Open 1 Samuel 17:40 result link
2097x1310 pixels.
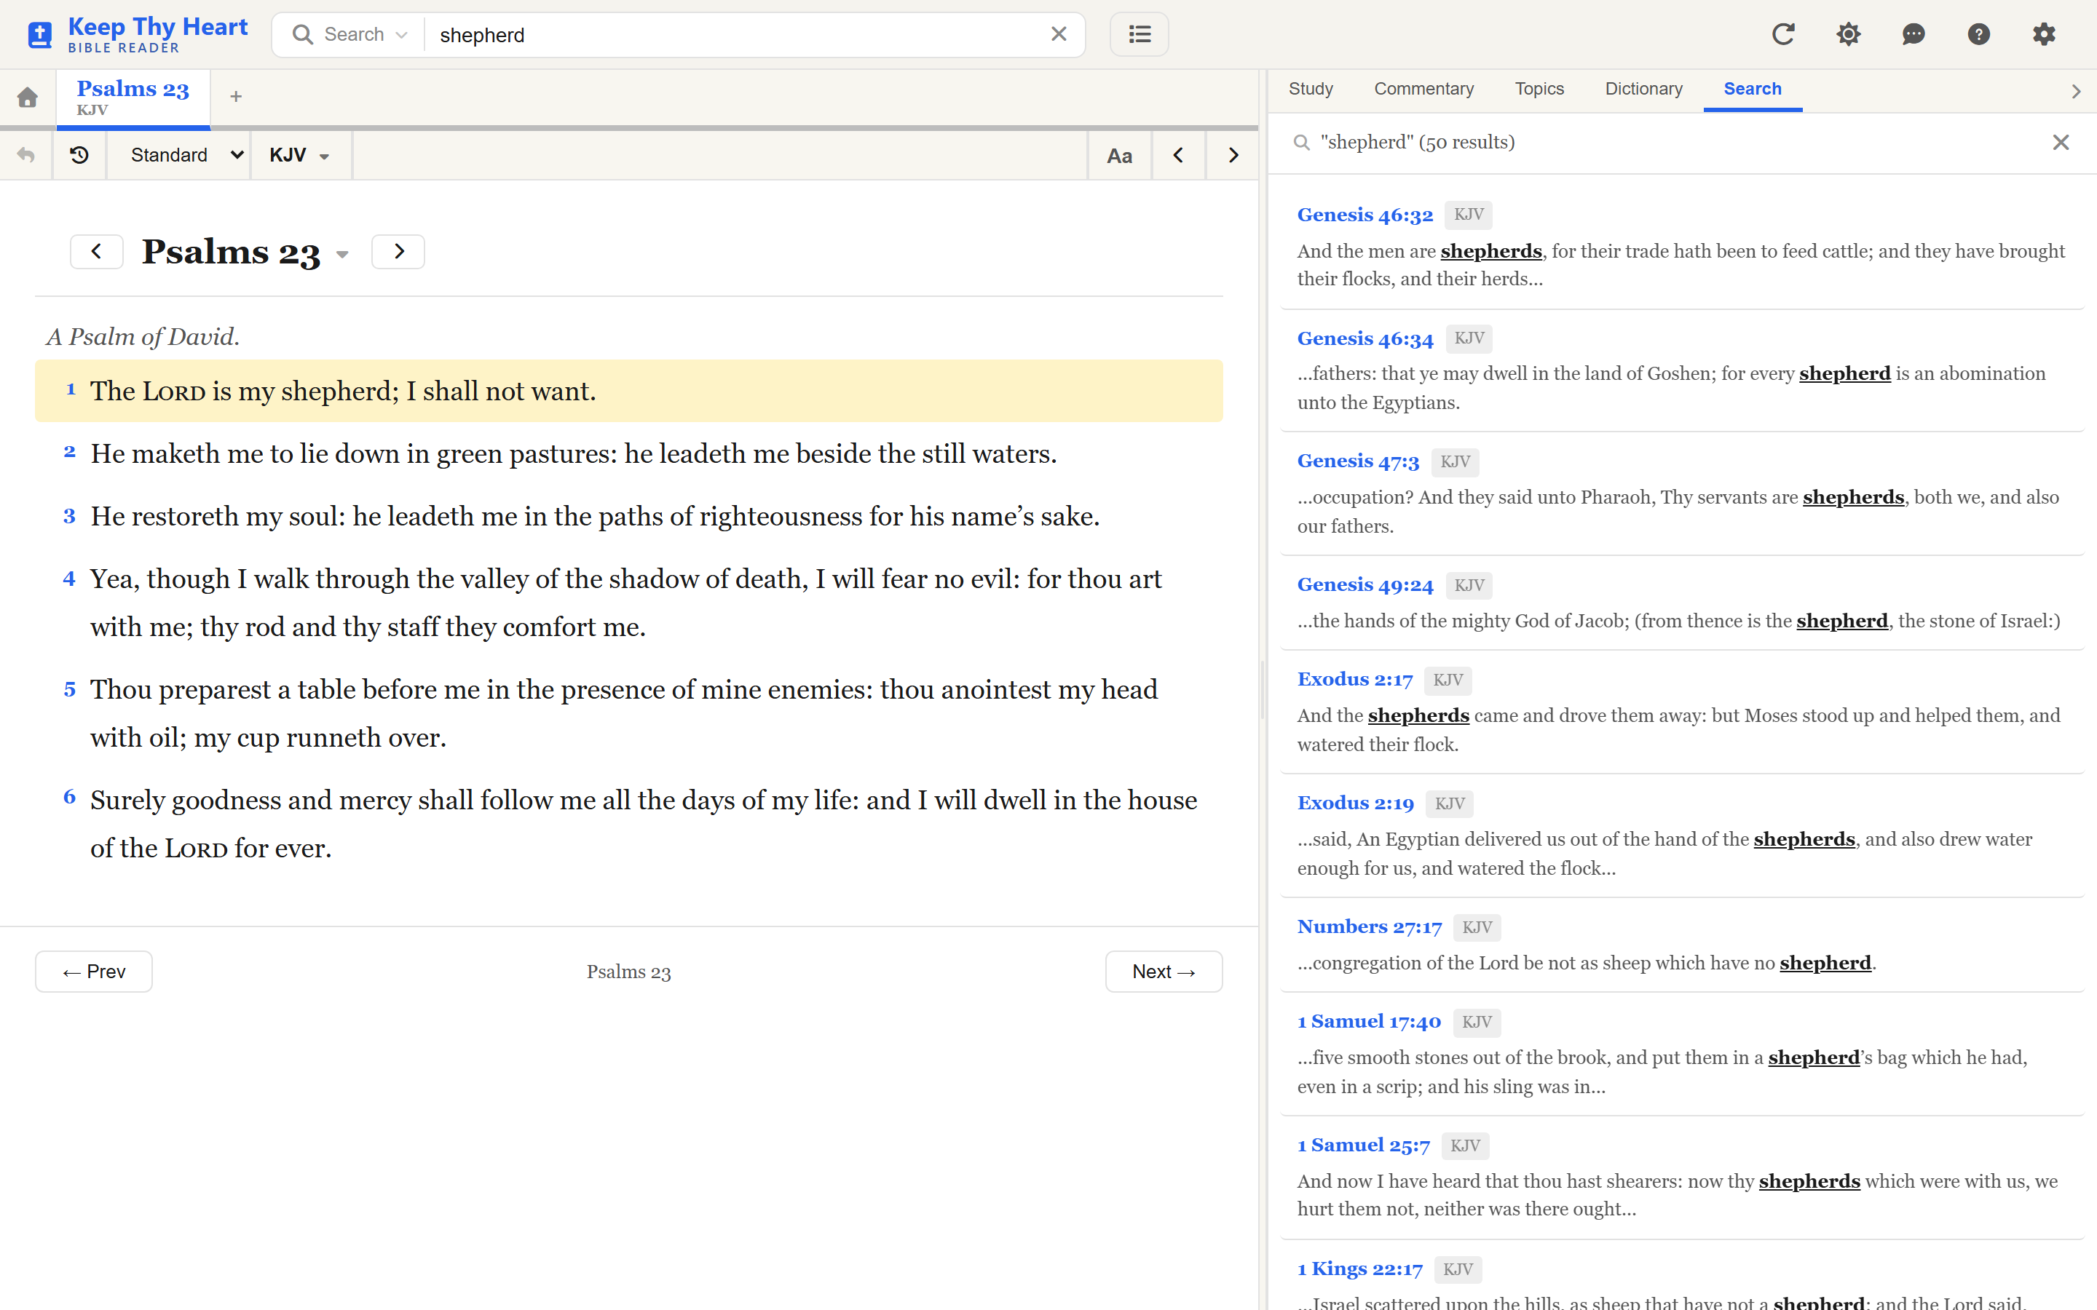pos(1369,1023)
